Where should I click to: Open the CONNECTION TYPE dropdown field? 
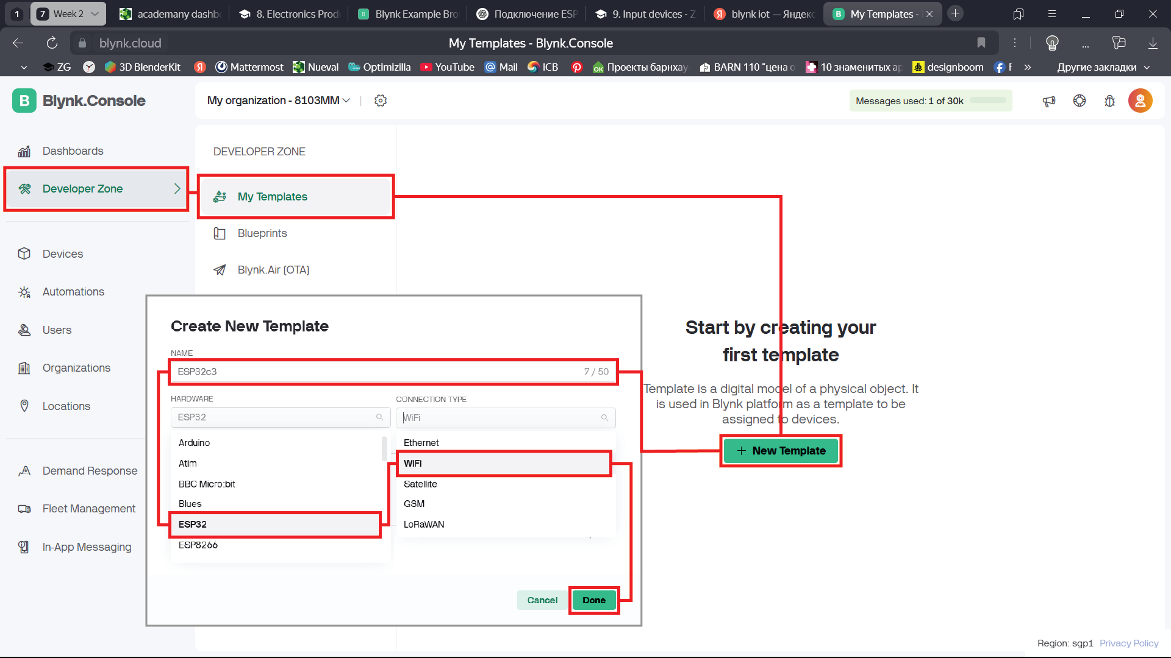pos(506,418)
